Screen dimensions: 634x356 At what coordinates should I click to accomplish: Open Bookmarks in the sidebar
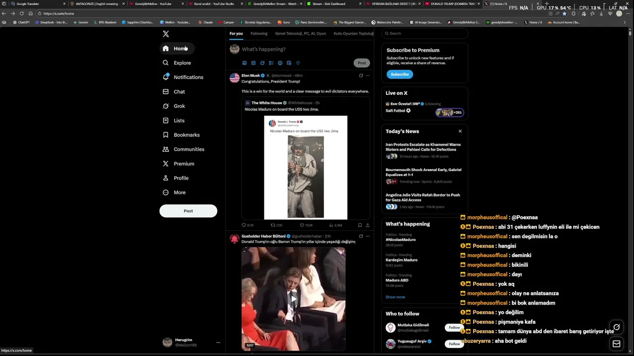click(x=181, y=134)
